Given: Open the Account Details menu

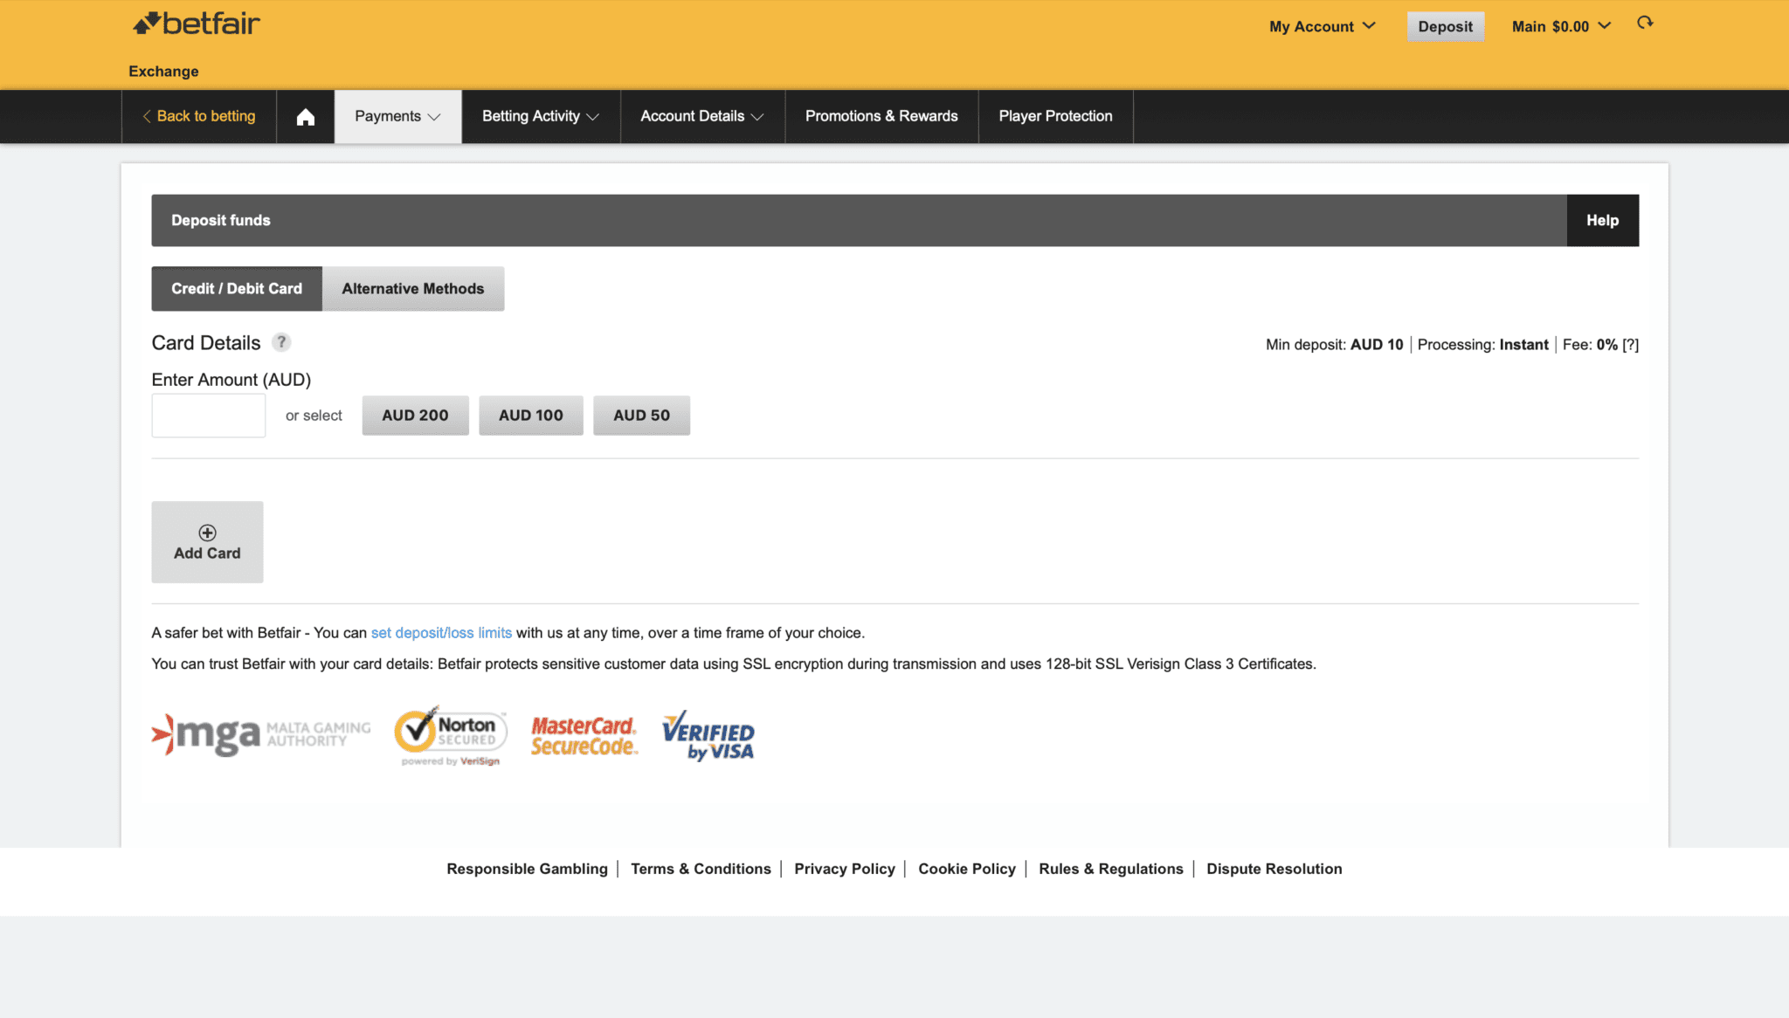Looking at the screenshot, I should click(x=702, y=117).
